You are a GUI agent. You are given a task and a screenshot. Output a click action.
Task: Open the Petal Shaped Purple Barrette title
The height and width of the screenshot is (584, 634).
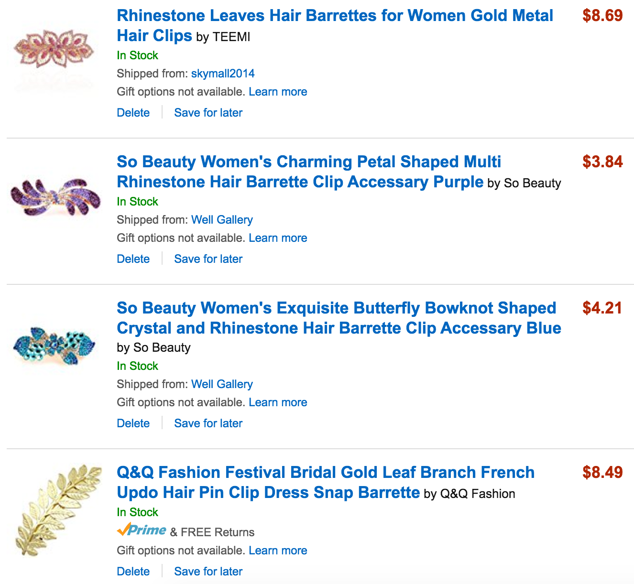(309, 162)
